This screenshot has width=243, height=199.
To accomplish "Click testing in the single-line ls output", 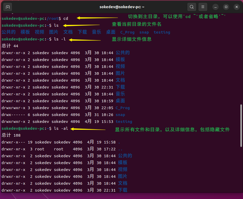I will pos(162,32).
